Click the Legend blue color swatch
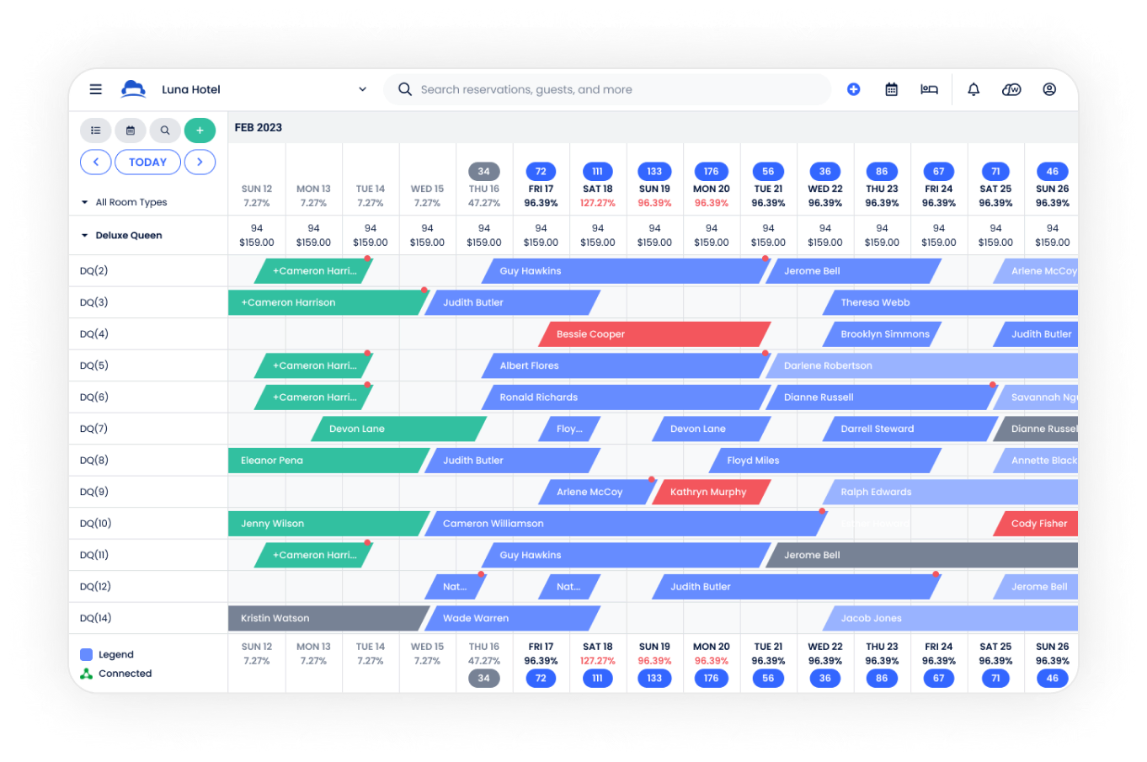 click(x=86, y=654)
